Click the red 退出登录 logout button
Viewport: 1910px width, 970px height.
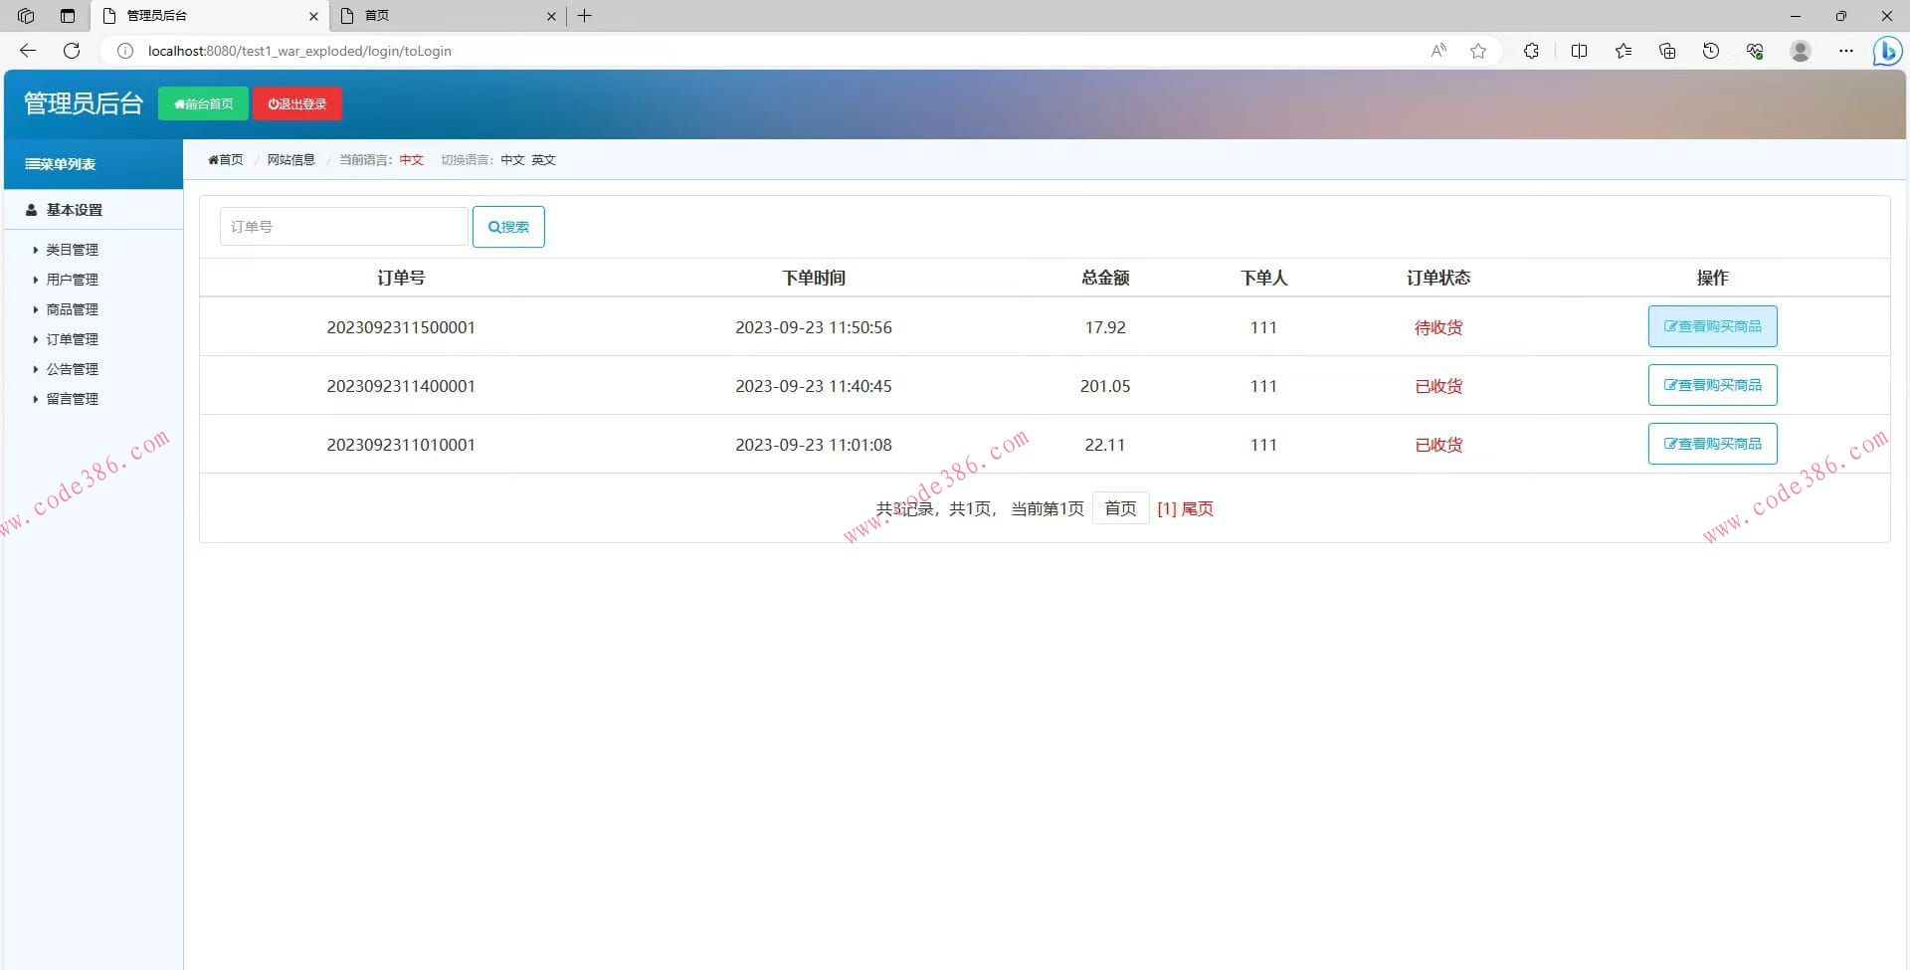(x=297, y=103)
